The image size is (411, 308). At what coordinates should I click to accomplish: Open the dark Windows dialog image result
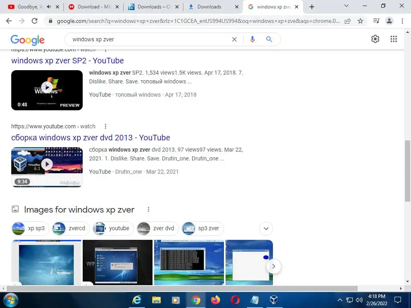pos(118,262)
